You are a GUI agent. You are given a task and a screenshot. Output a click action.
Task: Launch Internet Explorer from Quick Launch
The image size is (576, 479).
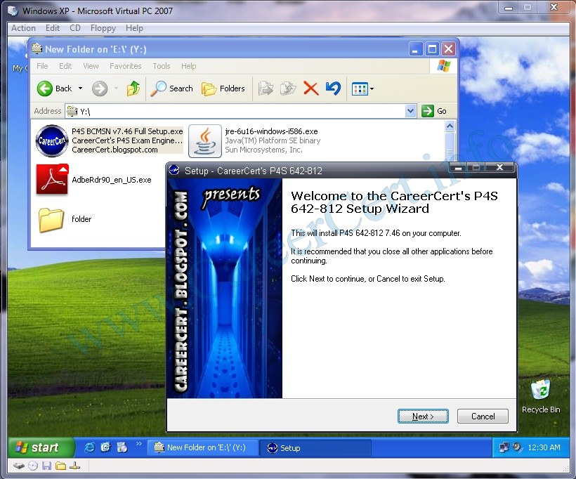point(89,447)
